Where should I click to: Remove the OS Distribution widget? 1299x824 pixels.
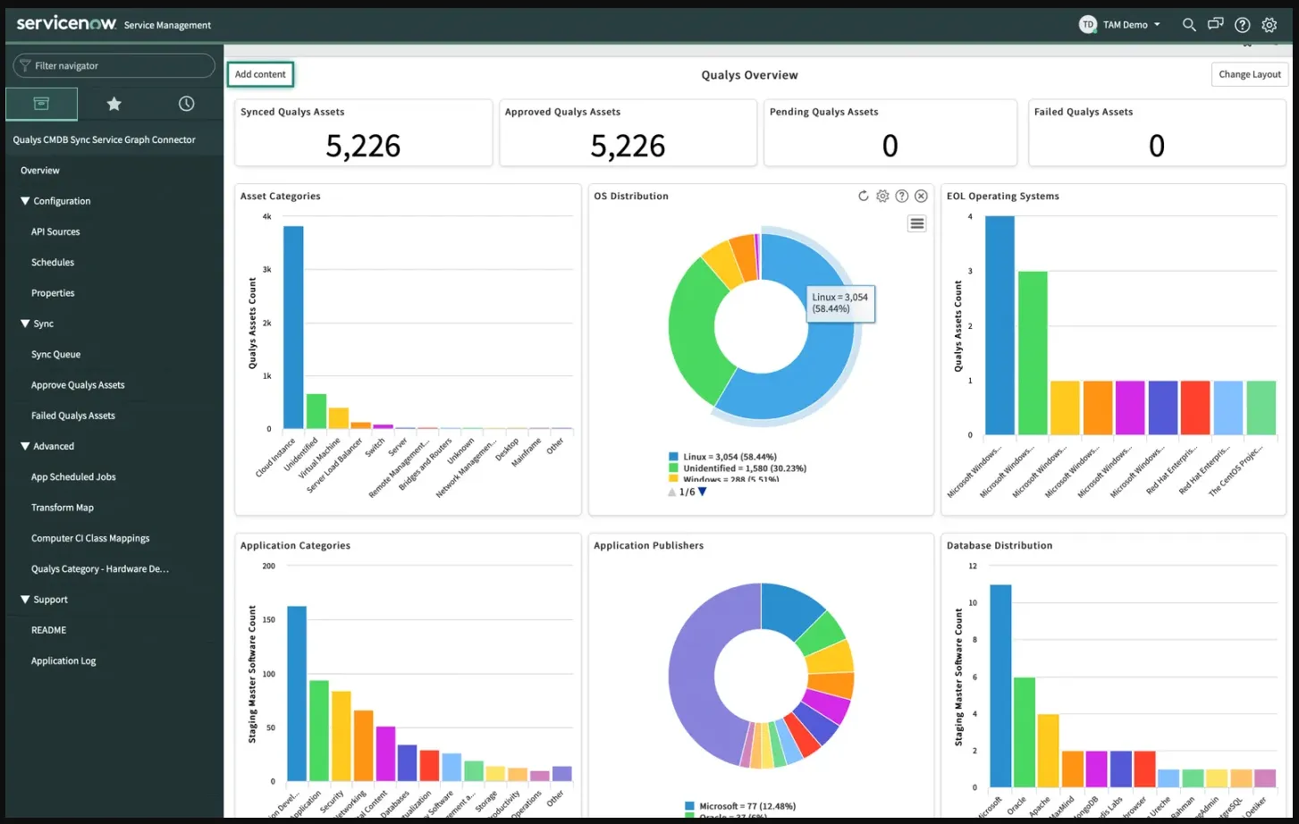click(x=921, y=196)
